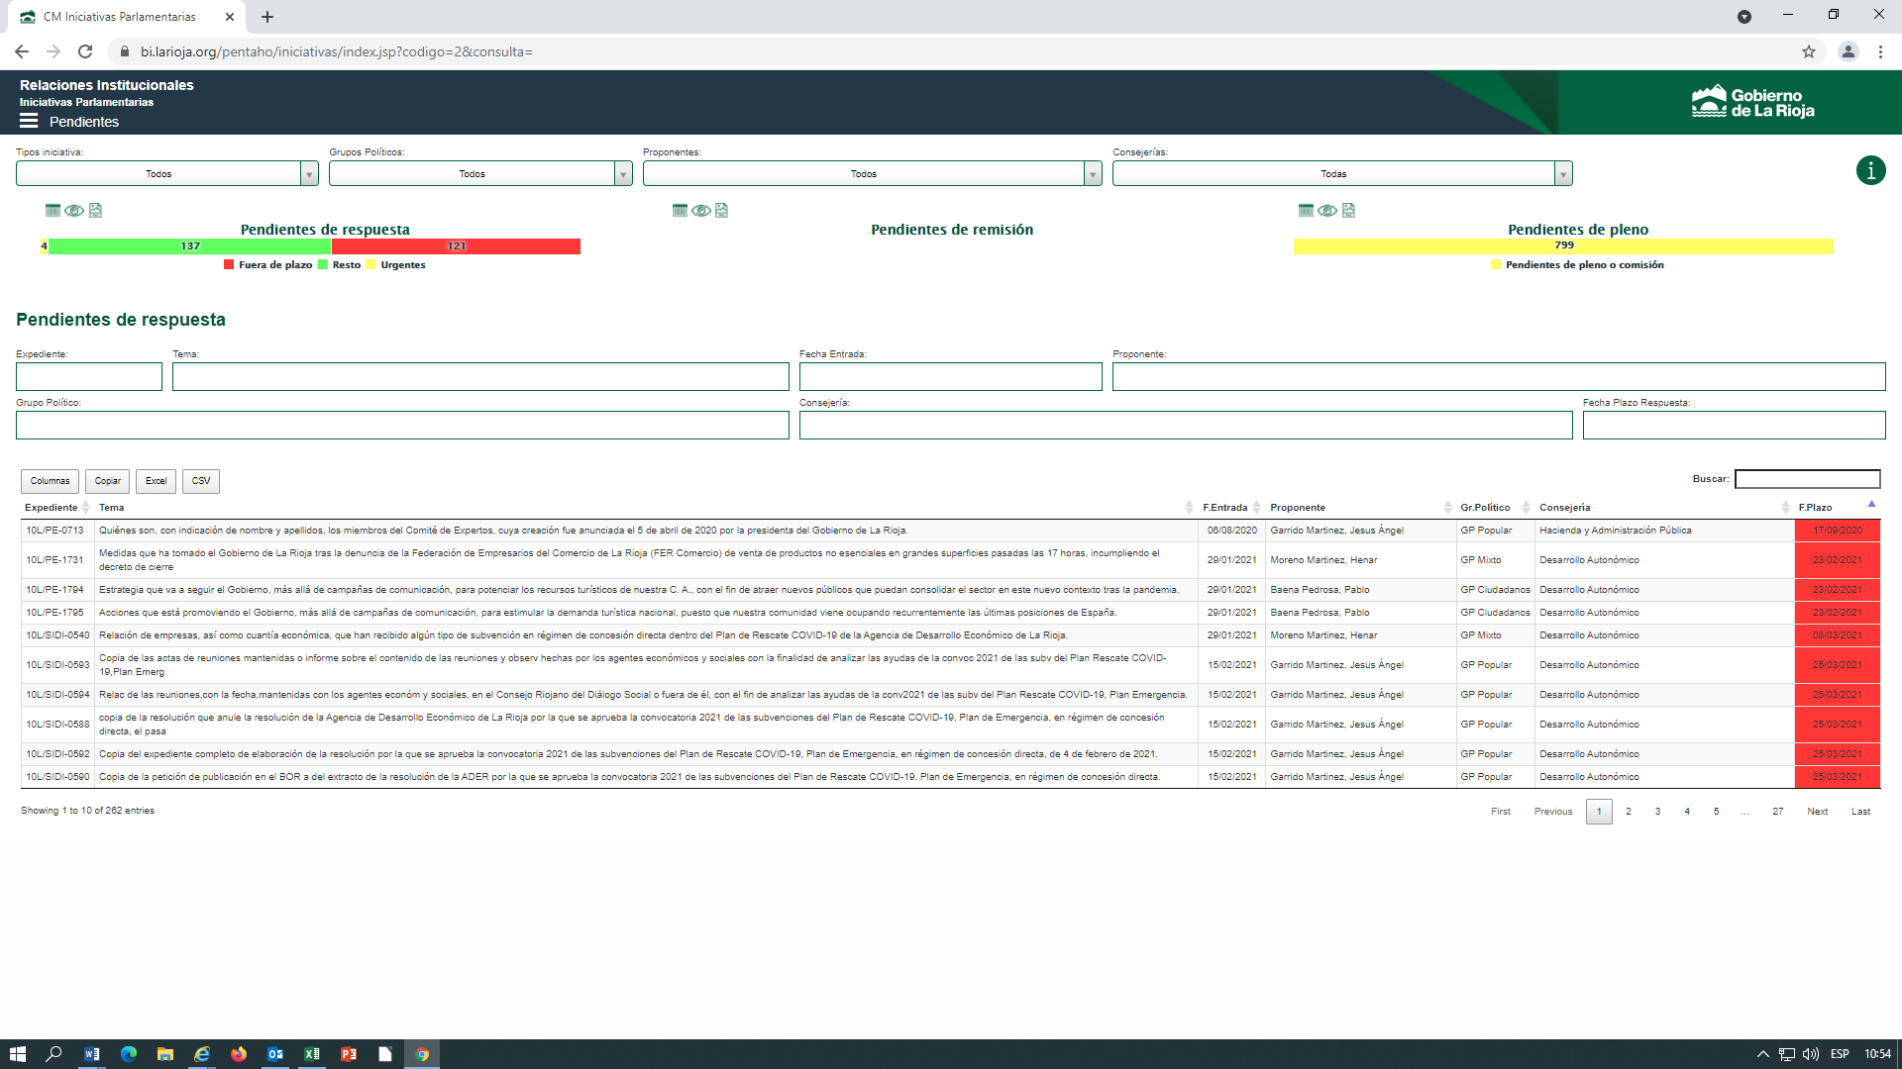Sort table by Expediente column

(56, 508)
